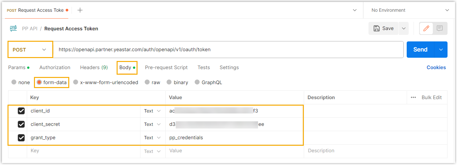457x165 pixels.
Task: Disable the grant_type row checkbox
Action: (x=21, y=138)
